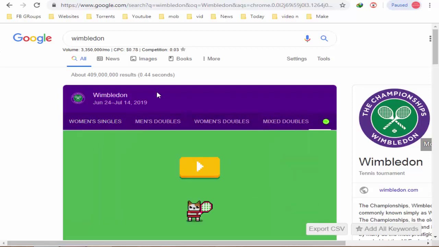Click the Wimbledon heading in knowledge panel

[391, 162]
